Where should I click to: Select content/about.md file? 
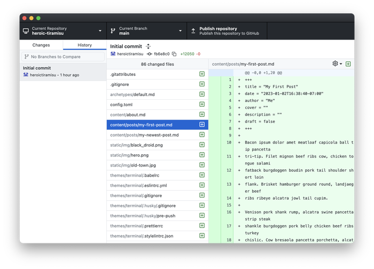tap(158, 115)
